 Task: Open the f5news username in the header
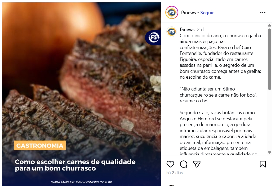coord(188,13)
